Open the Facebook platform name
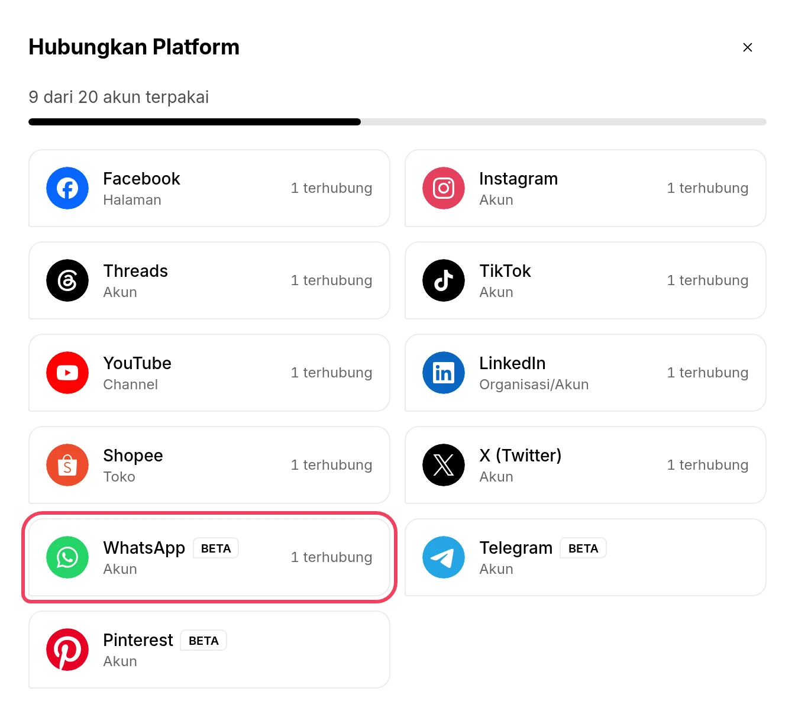This screenshot has height=717, width=795. point(141,179)
